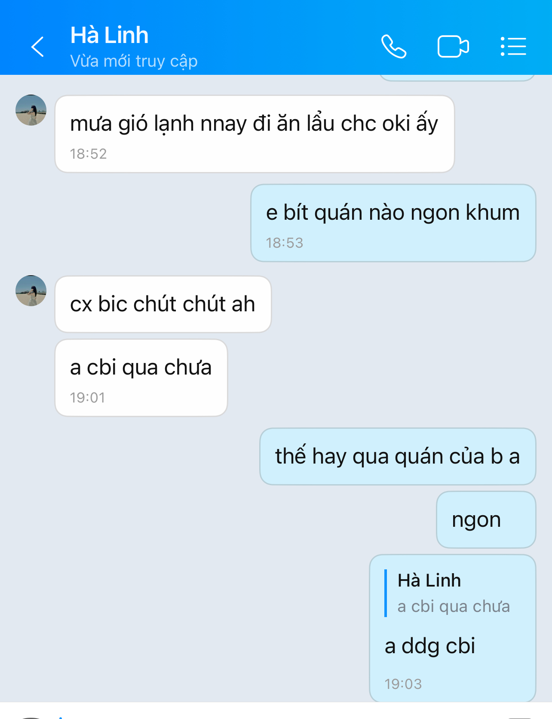Select the message "mưa gió lạnh nnay đi ăn lẩu"

(255, 134)
